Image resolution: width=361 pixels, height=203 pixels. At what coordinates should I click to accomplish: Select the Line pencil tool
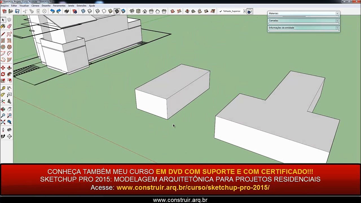3,34
